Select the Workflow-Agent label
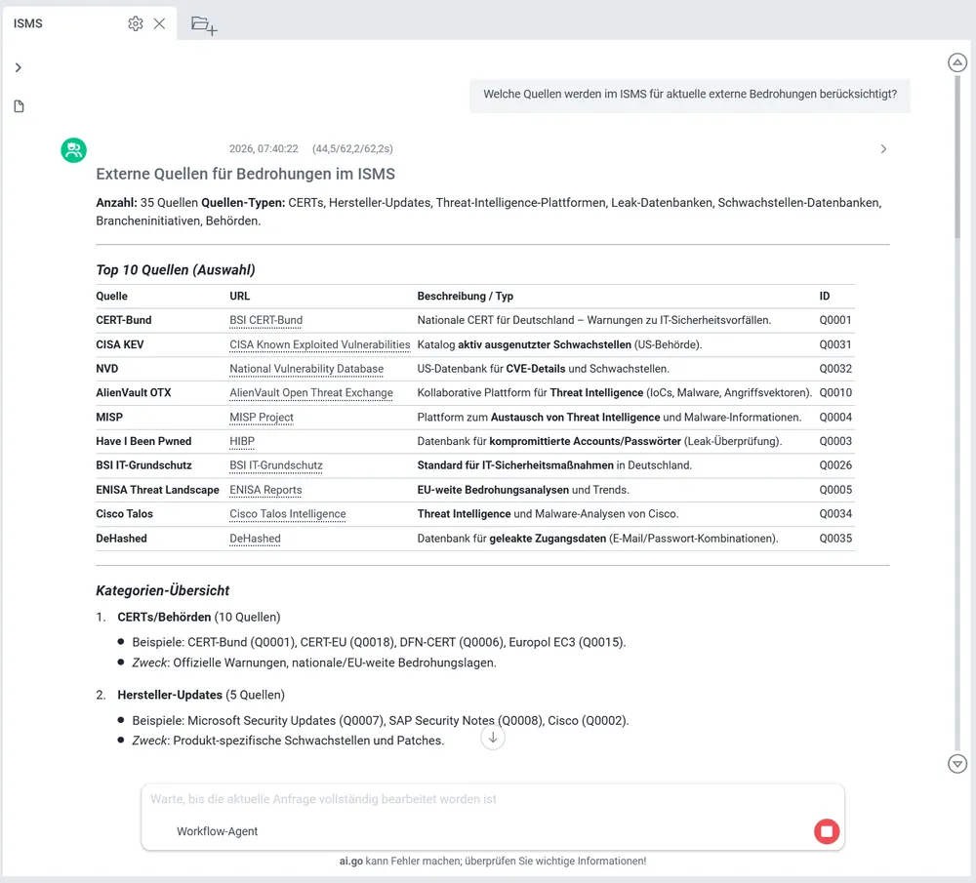976x883 pixels. 217,831
